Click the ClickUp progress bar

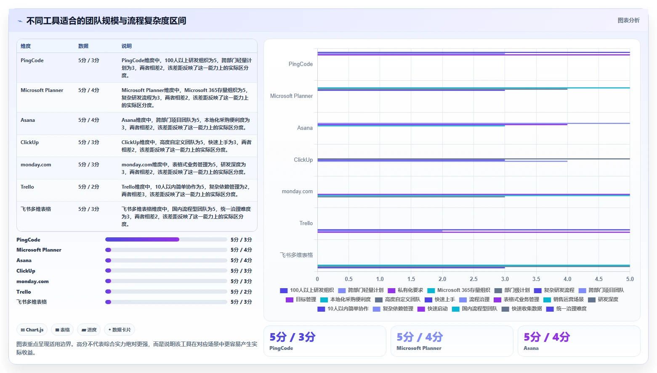tap(166, 271)
